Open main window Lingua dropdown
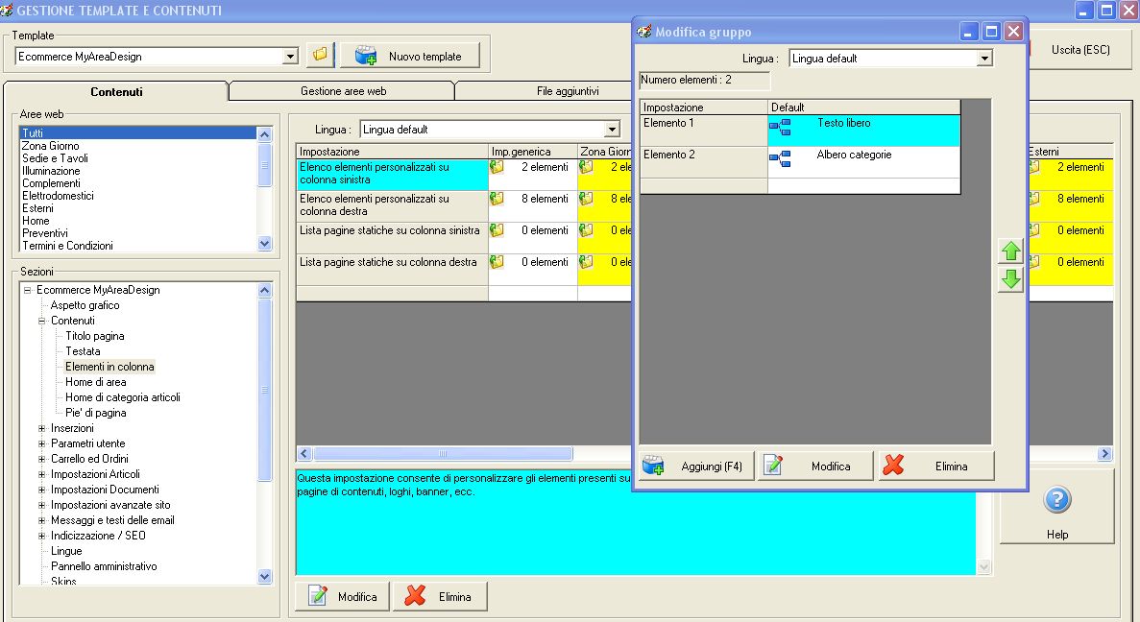 point(612,130)
